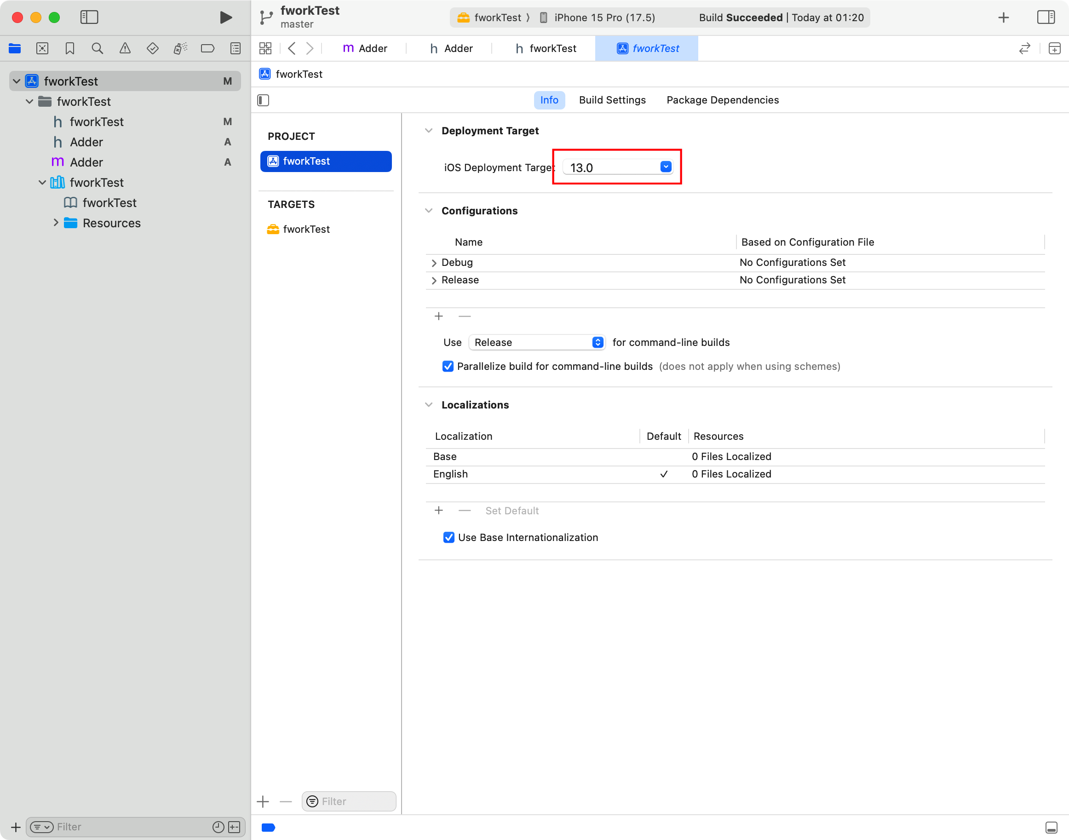Viewport: 1069px width, 840px height.
Task: Open the Breakpoint navigator icon
Action: pyautogui.click(x=207, y=48)
